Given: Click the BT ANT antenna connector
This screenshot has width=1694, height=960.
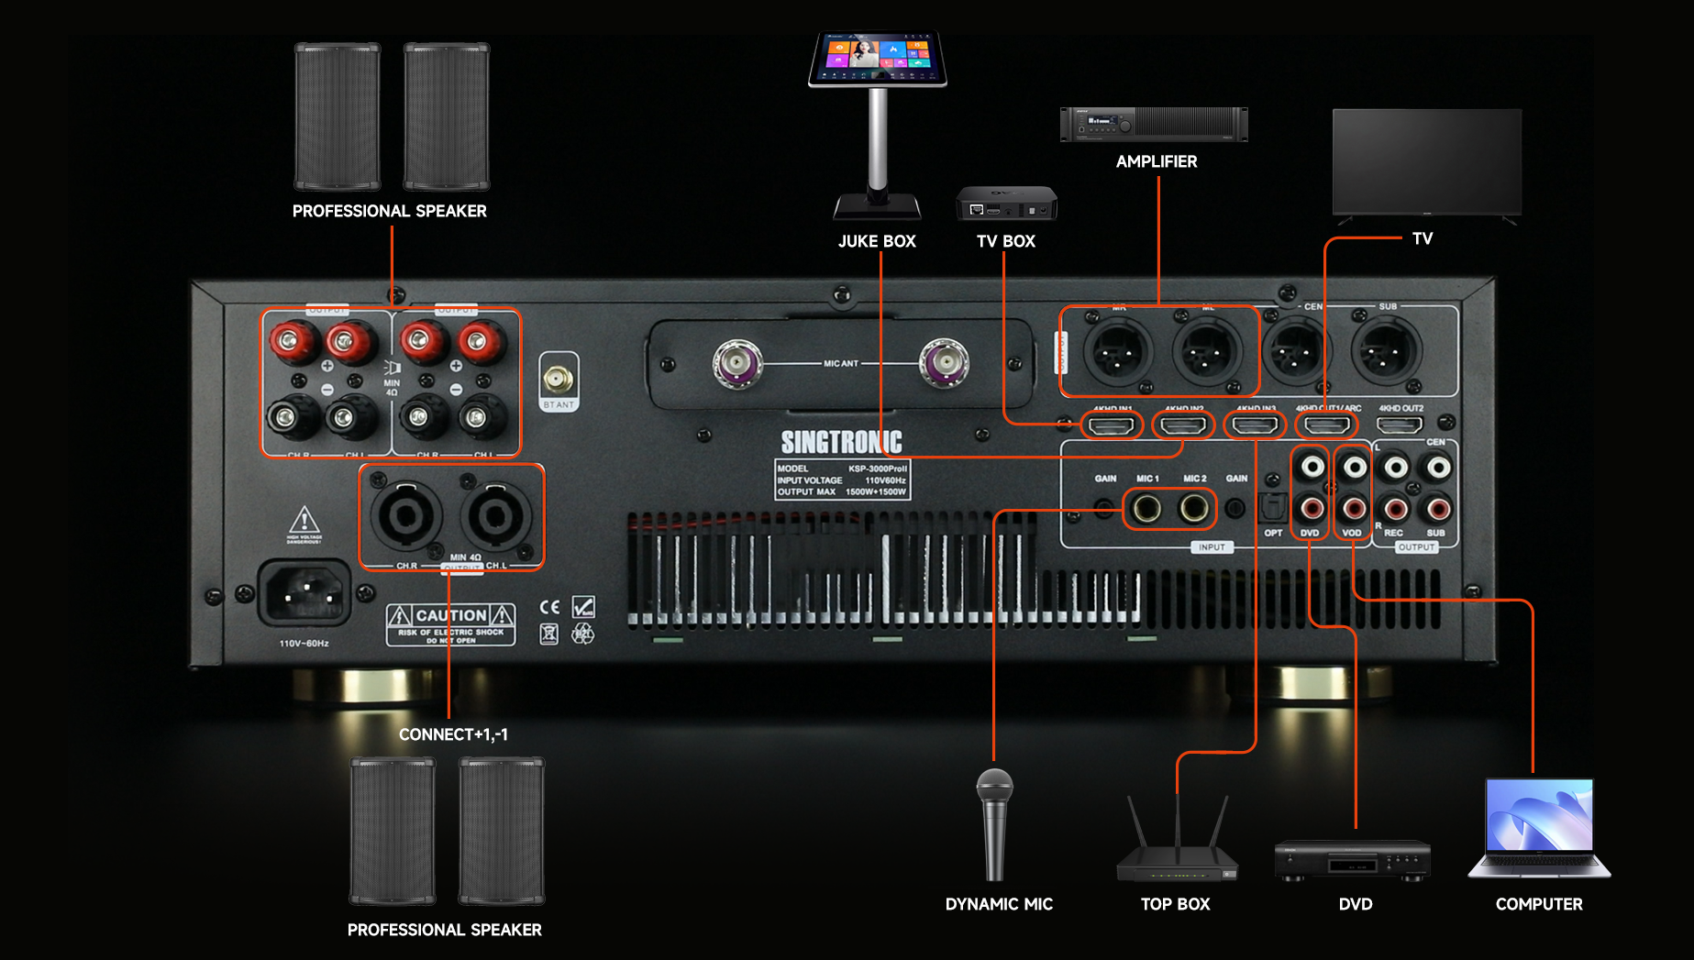Looking at the screenshot, I should [x=559, y=378].
